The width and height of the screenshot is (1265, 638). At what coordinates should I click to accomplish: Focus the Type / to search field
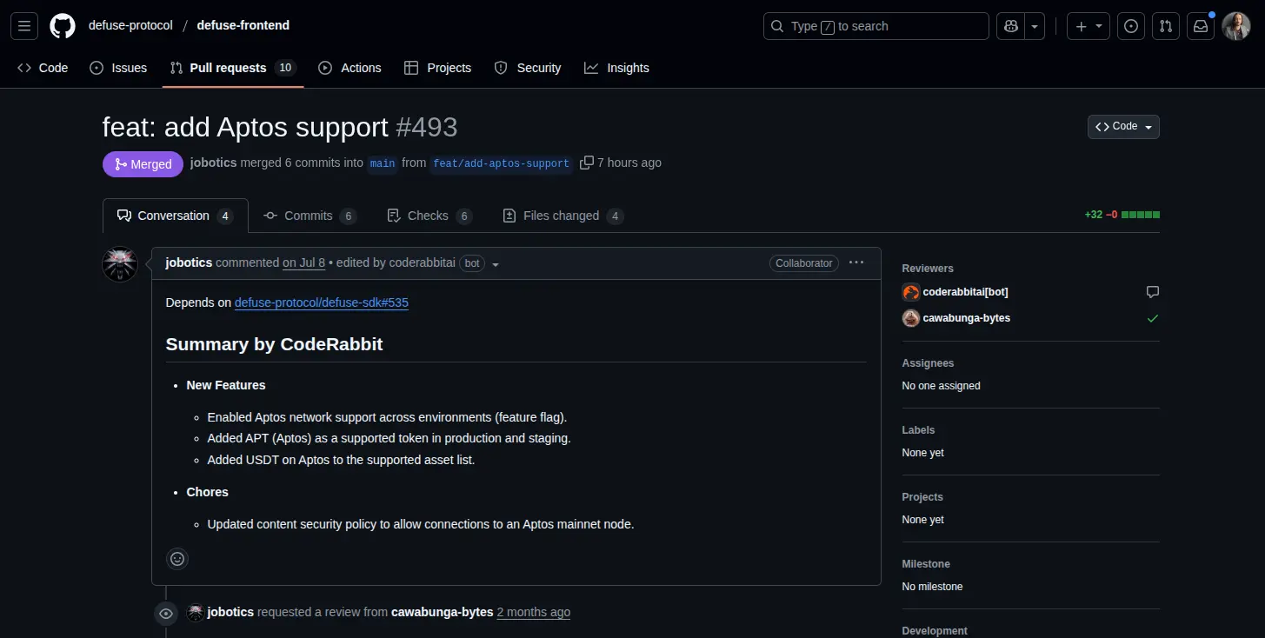[x=876, y=26]
